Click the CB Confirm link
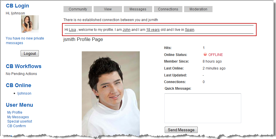 [17, 126]
